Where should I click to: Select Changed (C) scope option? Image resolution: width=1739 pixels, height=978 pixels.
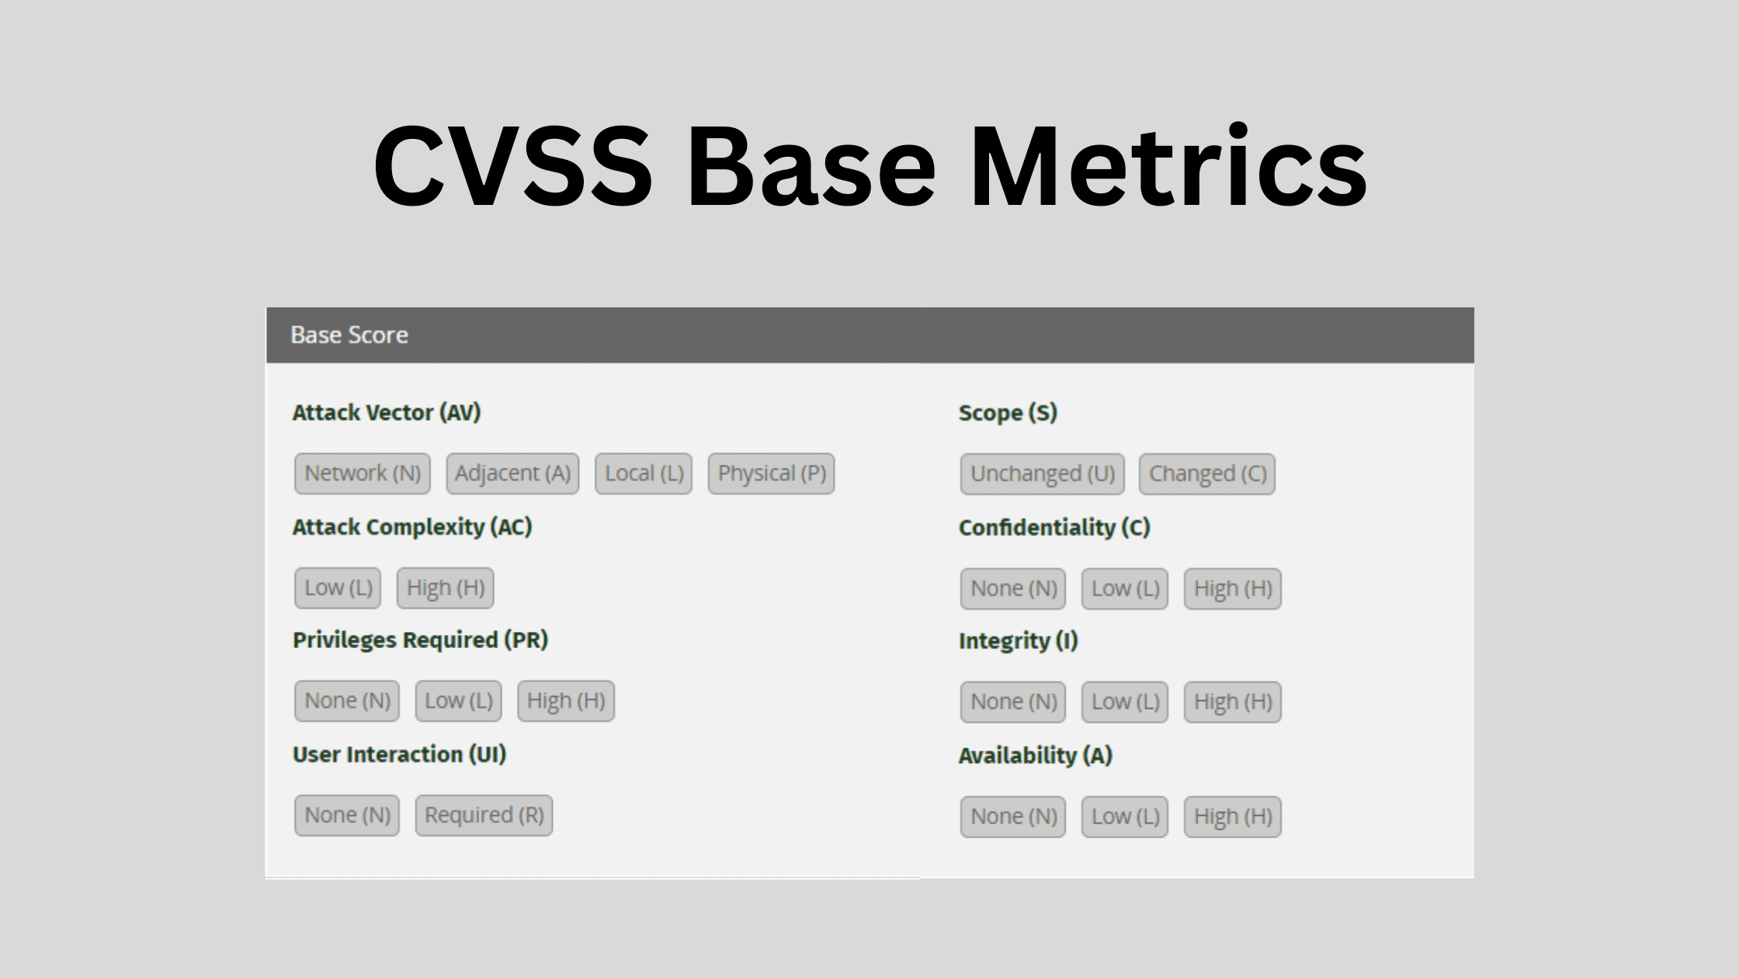[x=1206, y=473]
